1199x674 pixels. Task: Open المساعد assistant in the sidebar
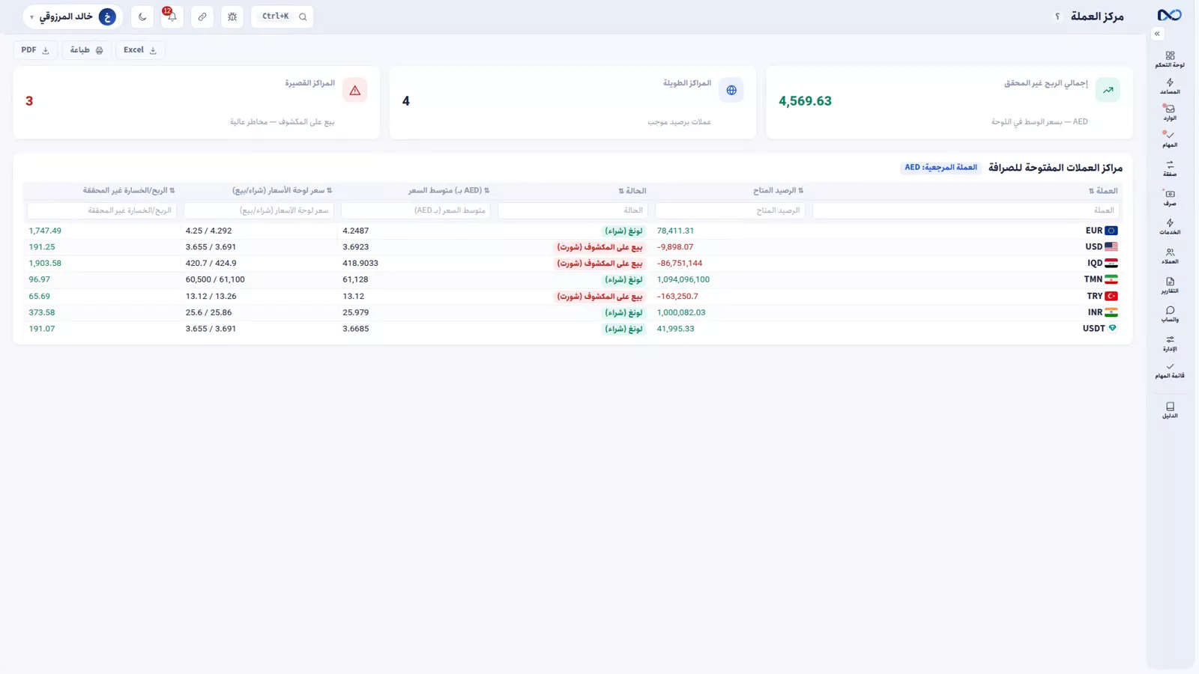coord(1170,86)
